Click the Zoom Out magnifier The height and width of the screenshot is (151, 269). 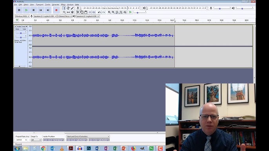coord(113,12)
